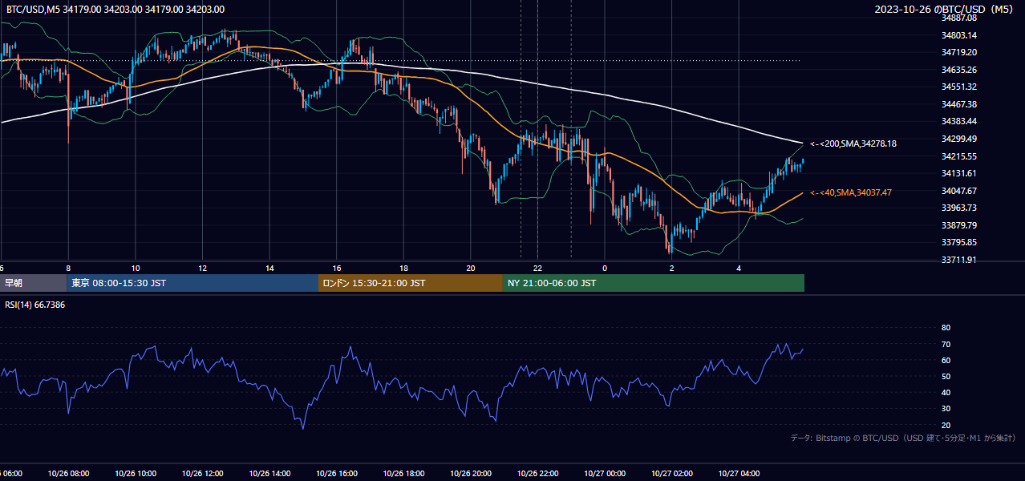Select price axis label 34803.14

point(959,35)
